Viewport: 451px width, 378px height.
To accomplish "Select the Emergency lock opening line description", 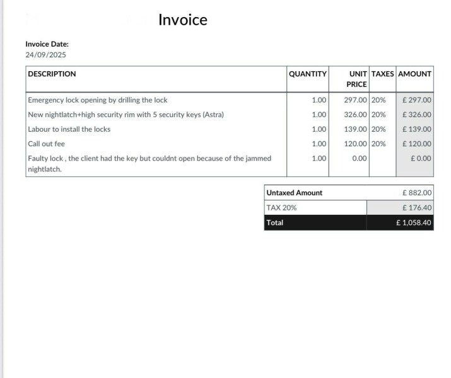I will tap(98, 100).
